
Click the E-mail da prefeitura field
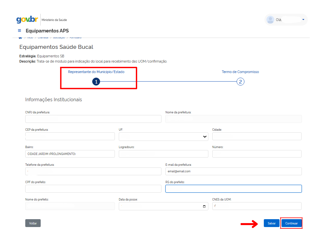[233, 171]
